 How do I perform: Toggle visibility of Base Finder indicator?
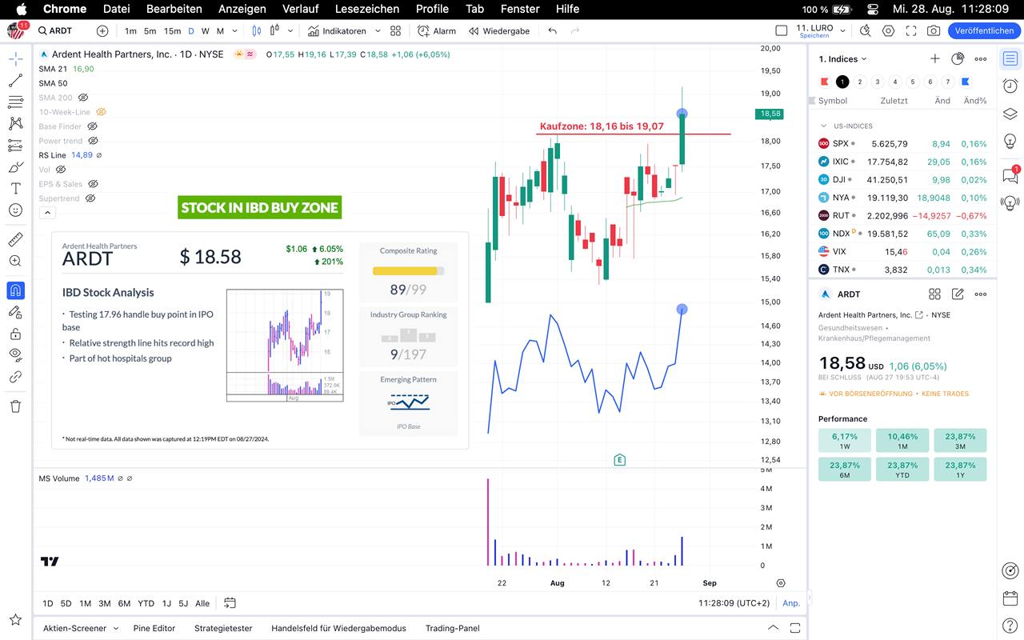pyautogui.click(x=92, y=126)
